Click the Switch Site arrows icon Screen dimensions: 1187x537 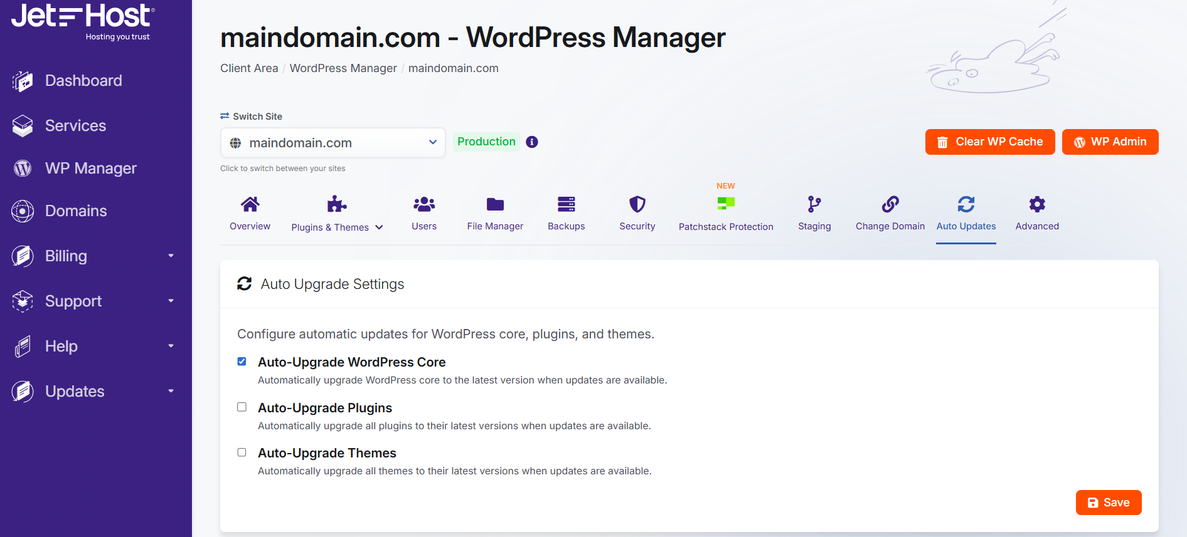[225, 116]
